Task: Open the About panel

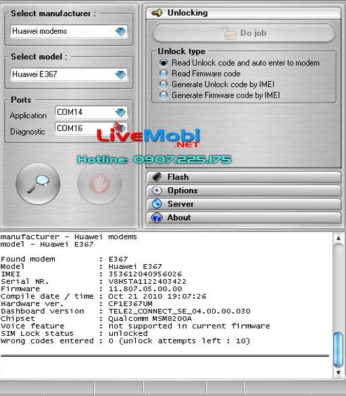Action: (244, 218)
